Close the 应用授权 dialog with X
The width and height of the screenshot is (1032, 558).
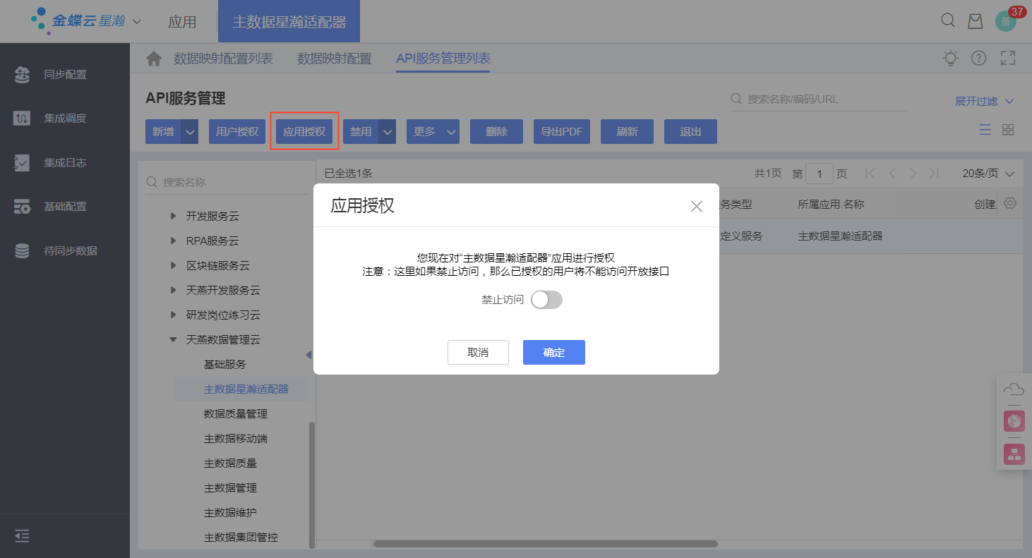tap(697, 206)
